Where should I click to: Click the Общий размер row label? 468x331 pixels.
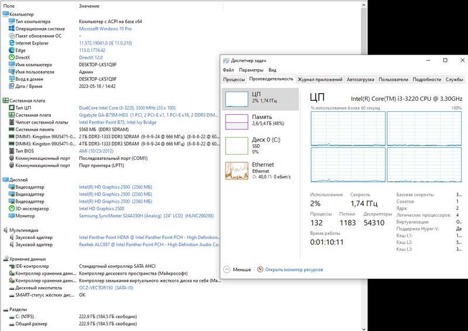32,324
